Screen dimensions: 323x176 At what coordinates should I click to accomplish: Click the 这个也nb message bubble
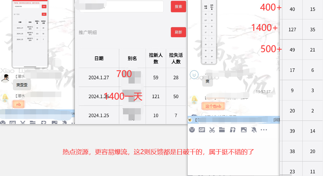213,106
